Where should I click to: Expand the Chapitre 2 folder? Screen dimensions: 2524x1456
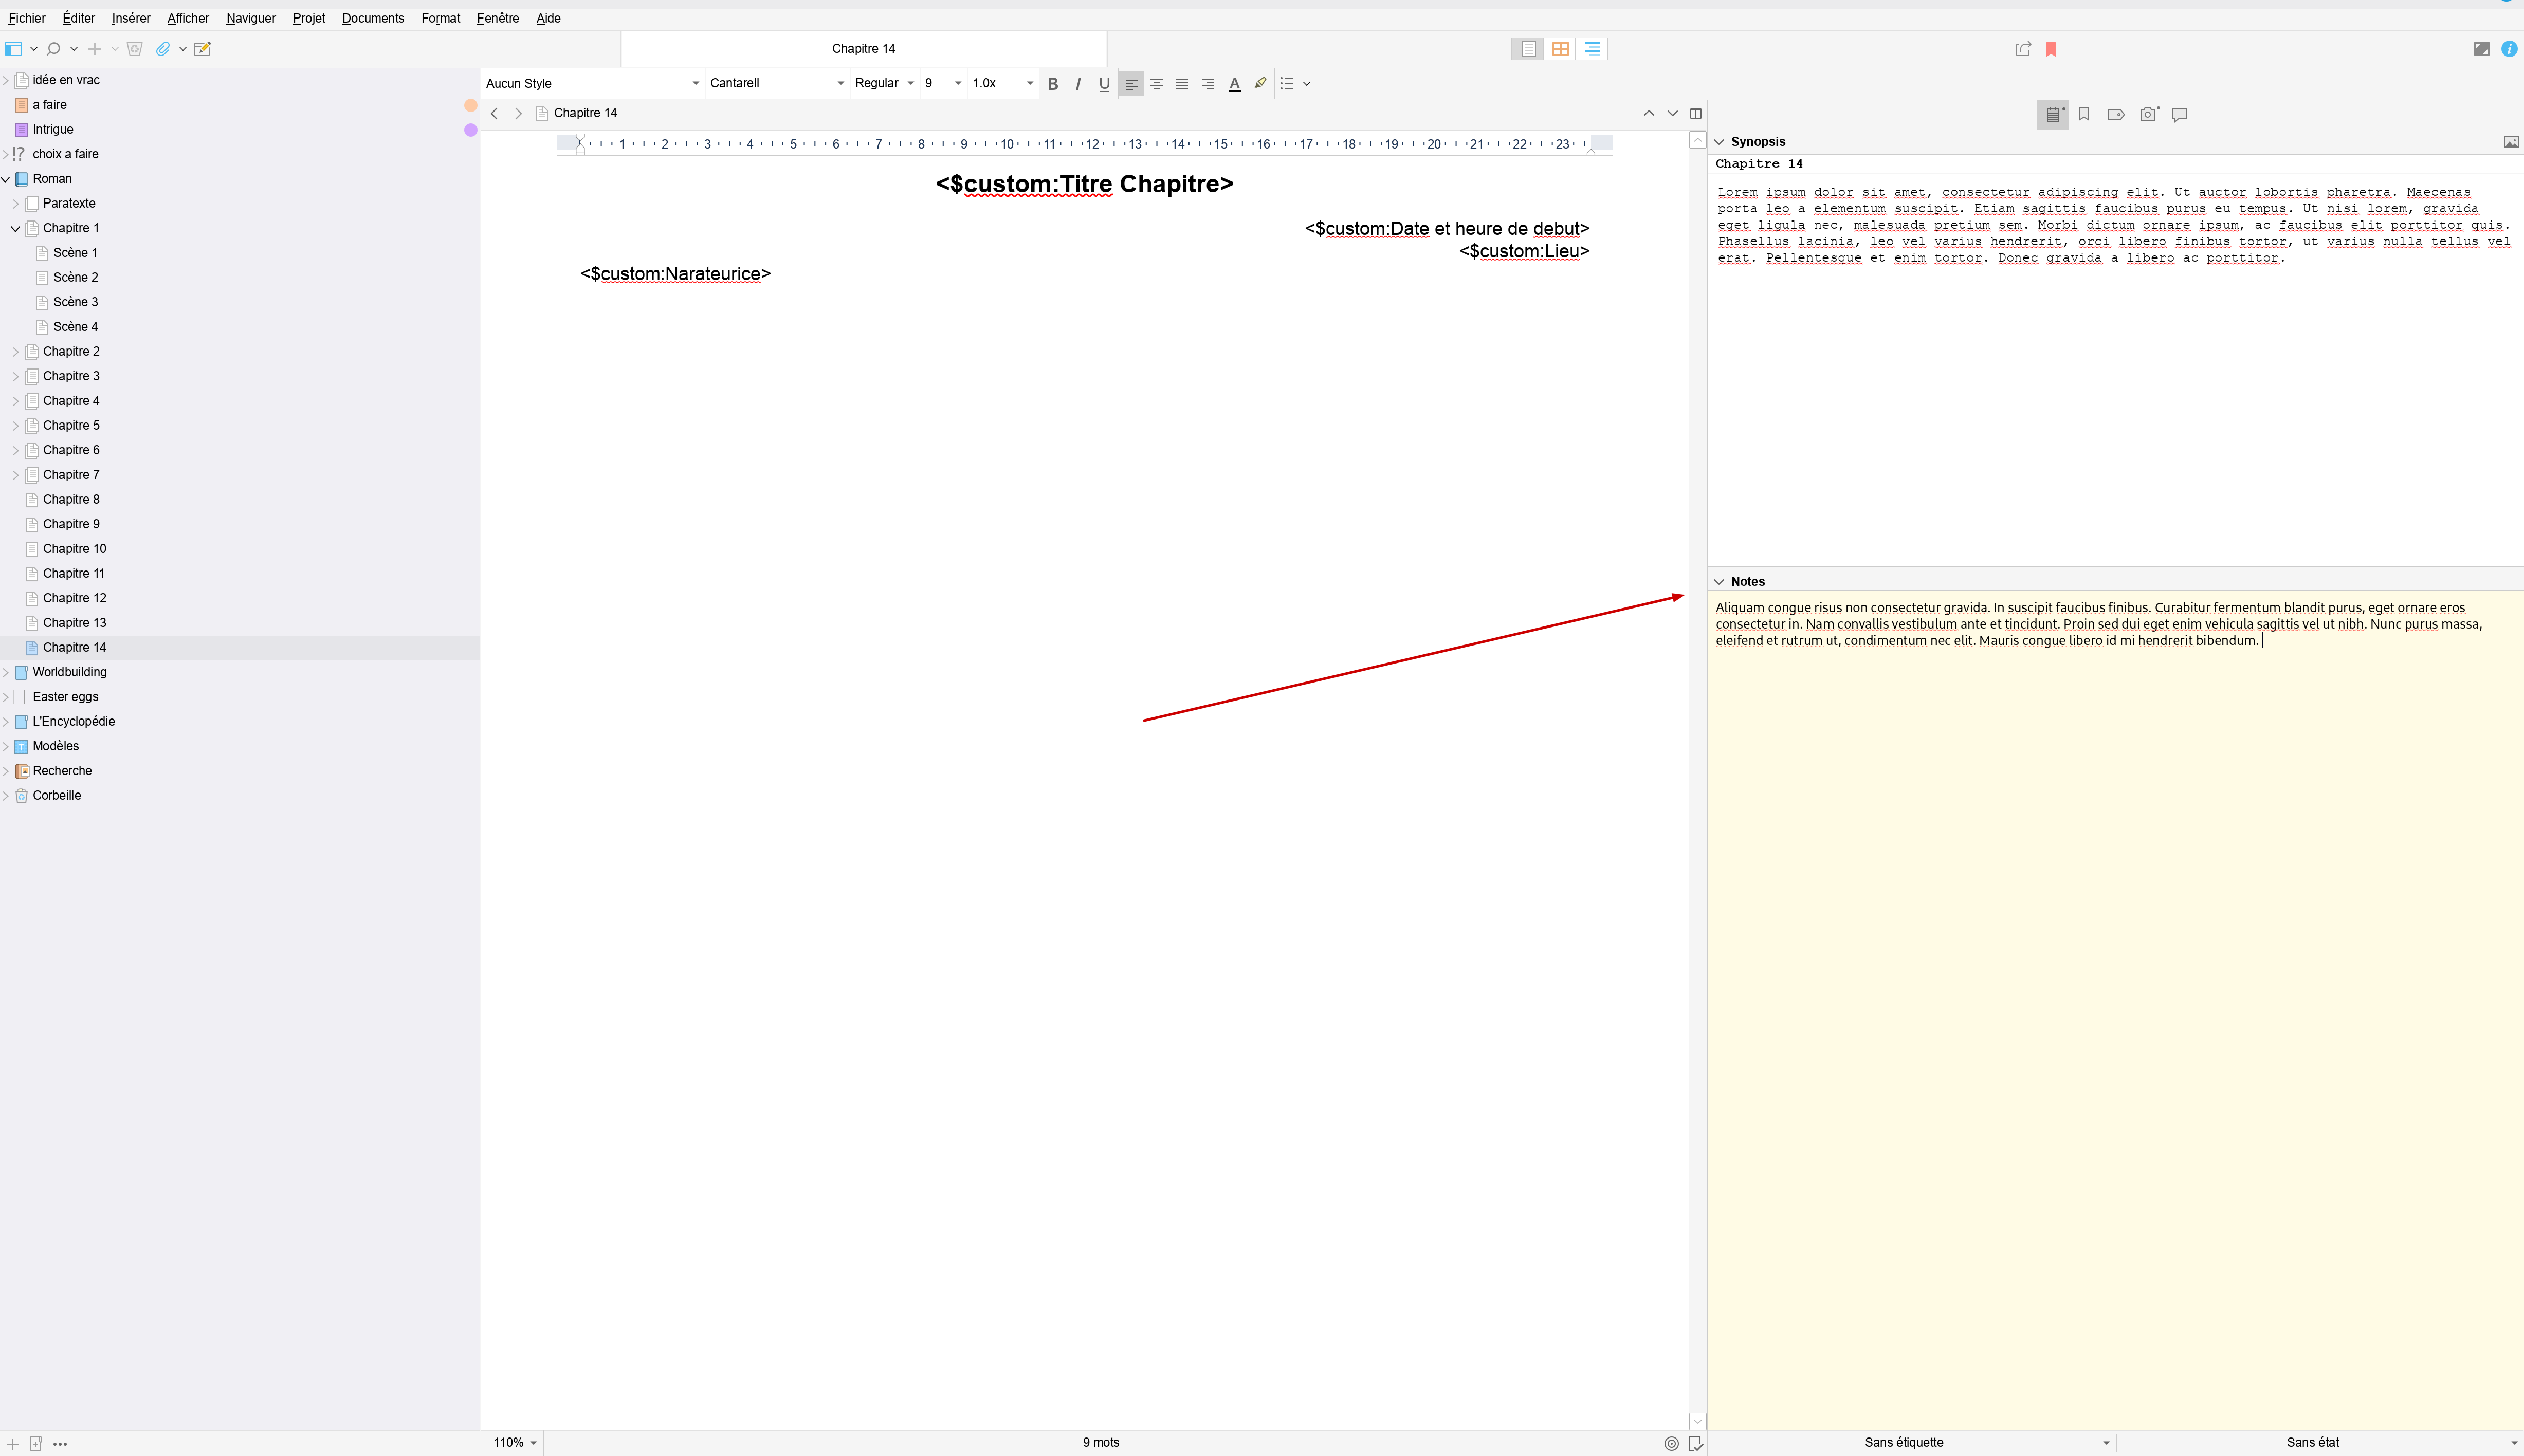click(x=15, y=351)
